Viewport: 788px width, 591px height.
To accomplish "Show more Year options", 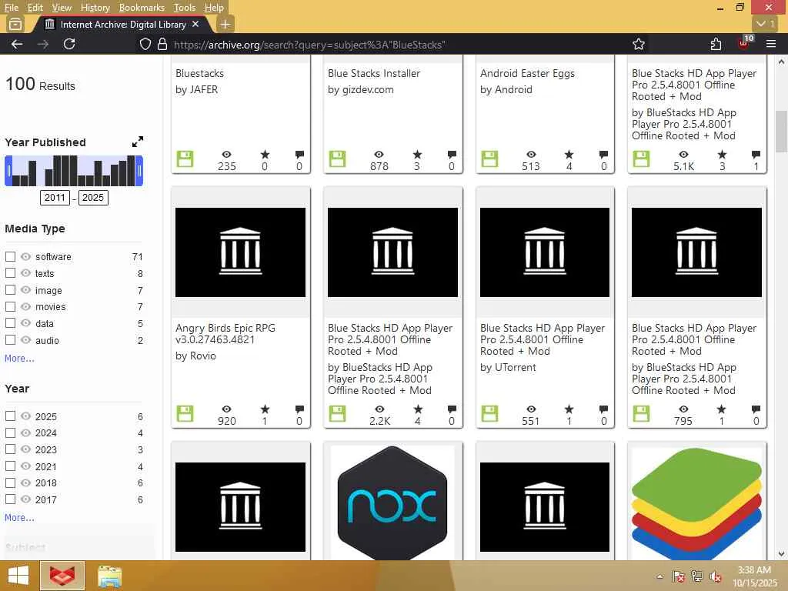I will (x=19, y=517).
